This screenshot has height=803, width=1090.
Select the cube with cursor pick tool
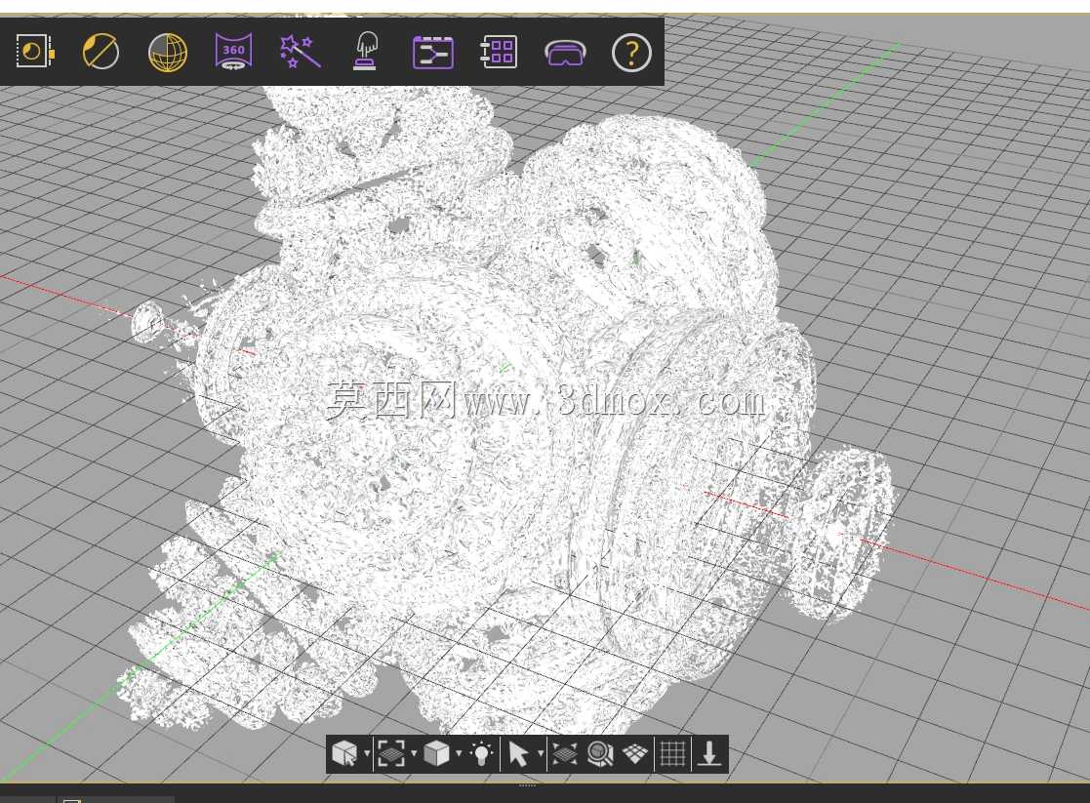pos(344,753)
